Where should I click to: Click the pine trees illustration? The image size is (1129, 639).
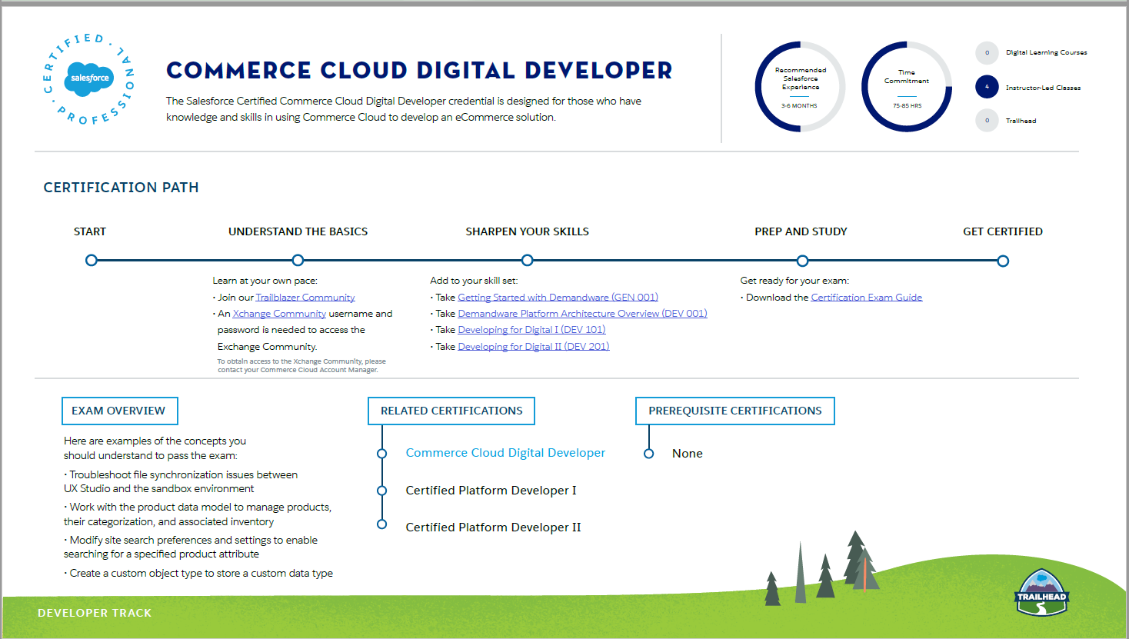[827, 569]
